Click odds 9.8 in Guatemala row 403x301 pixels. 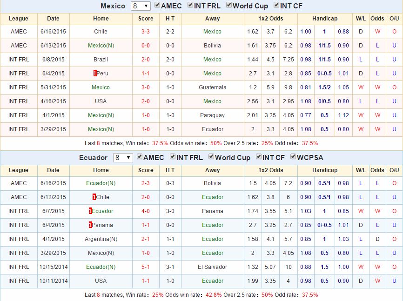pyautogui.click(x=289, y=87)
